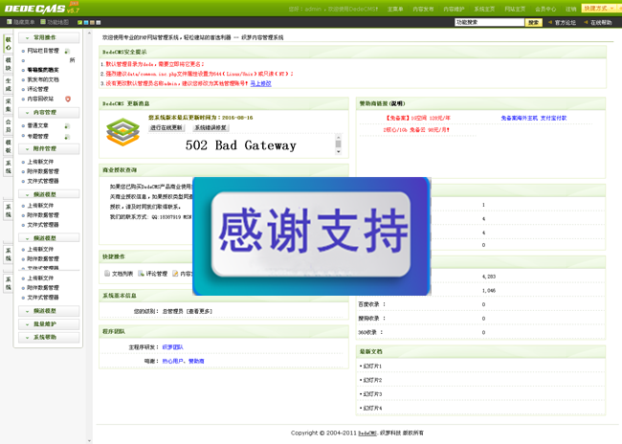Open 专题管理 in sidebar
The height and width of the screenshot is (444, 622).
click(x=37, y=137)
